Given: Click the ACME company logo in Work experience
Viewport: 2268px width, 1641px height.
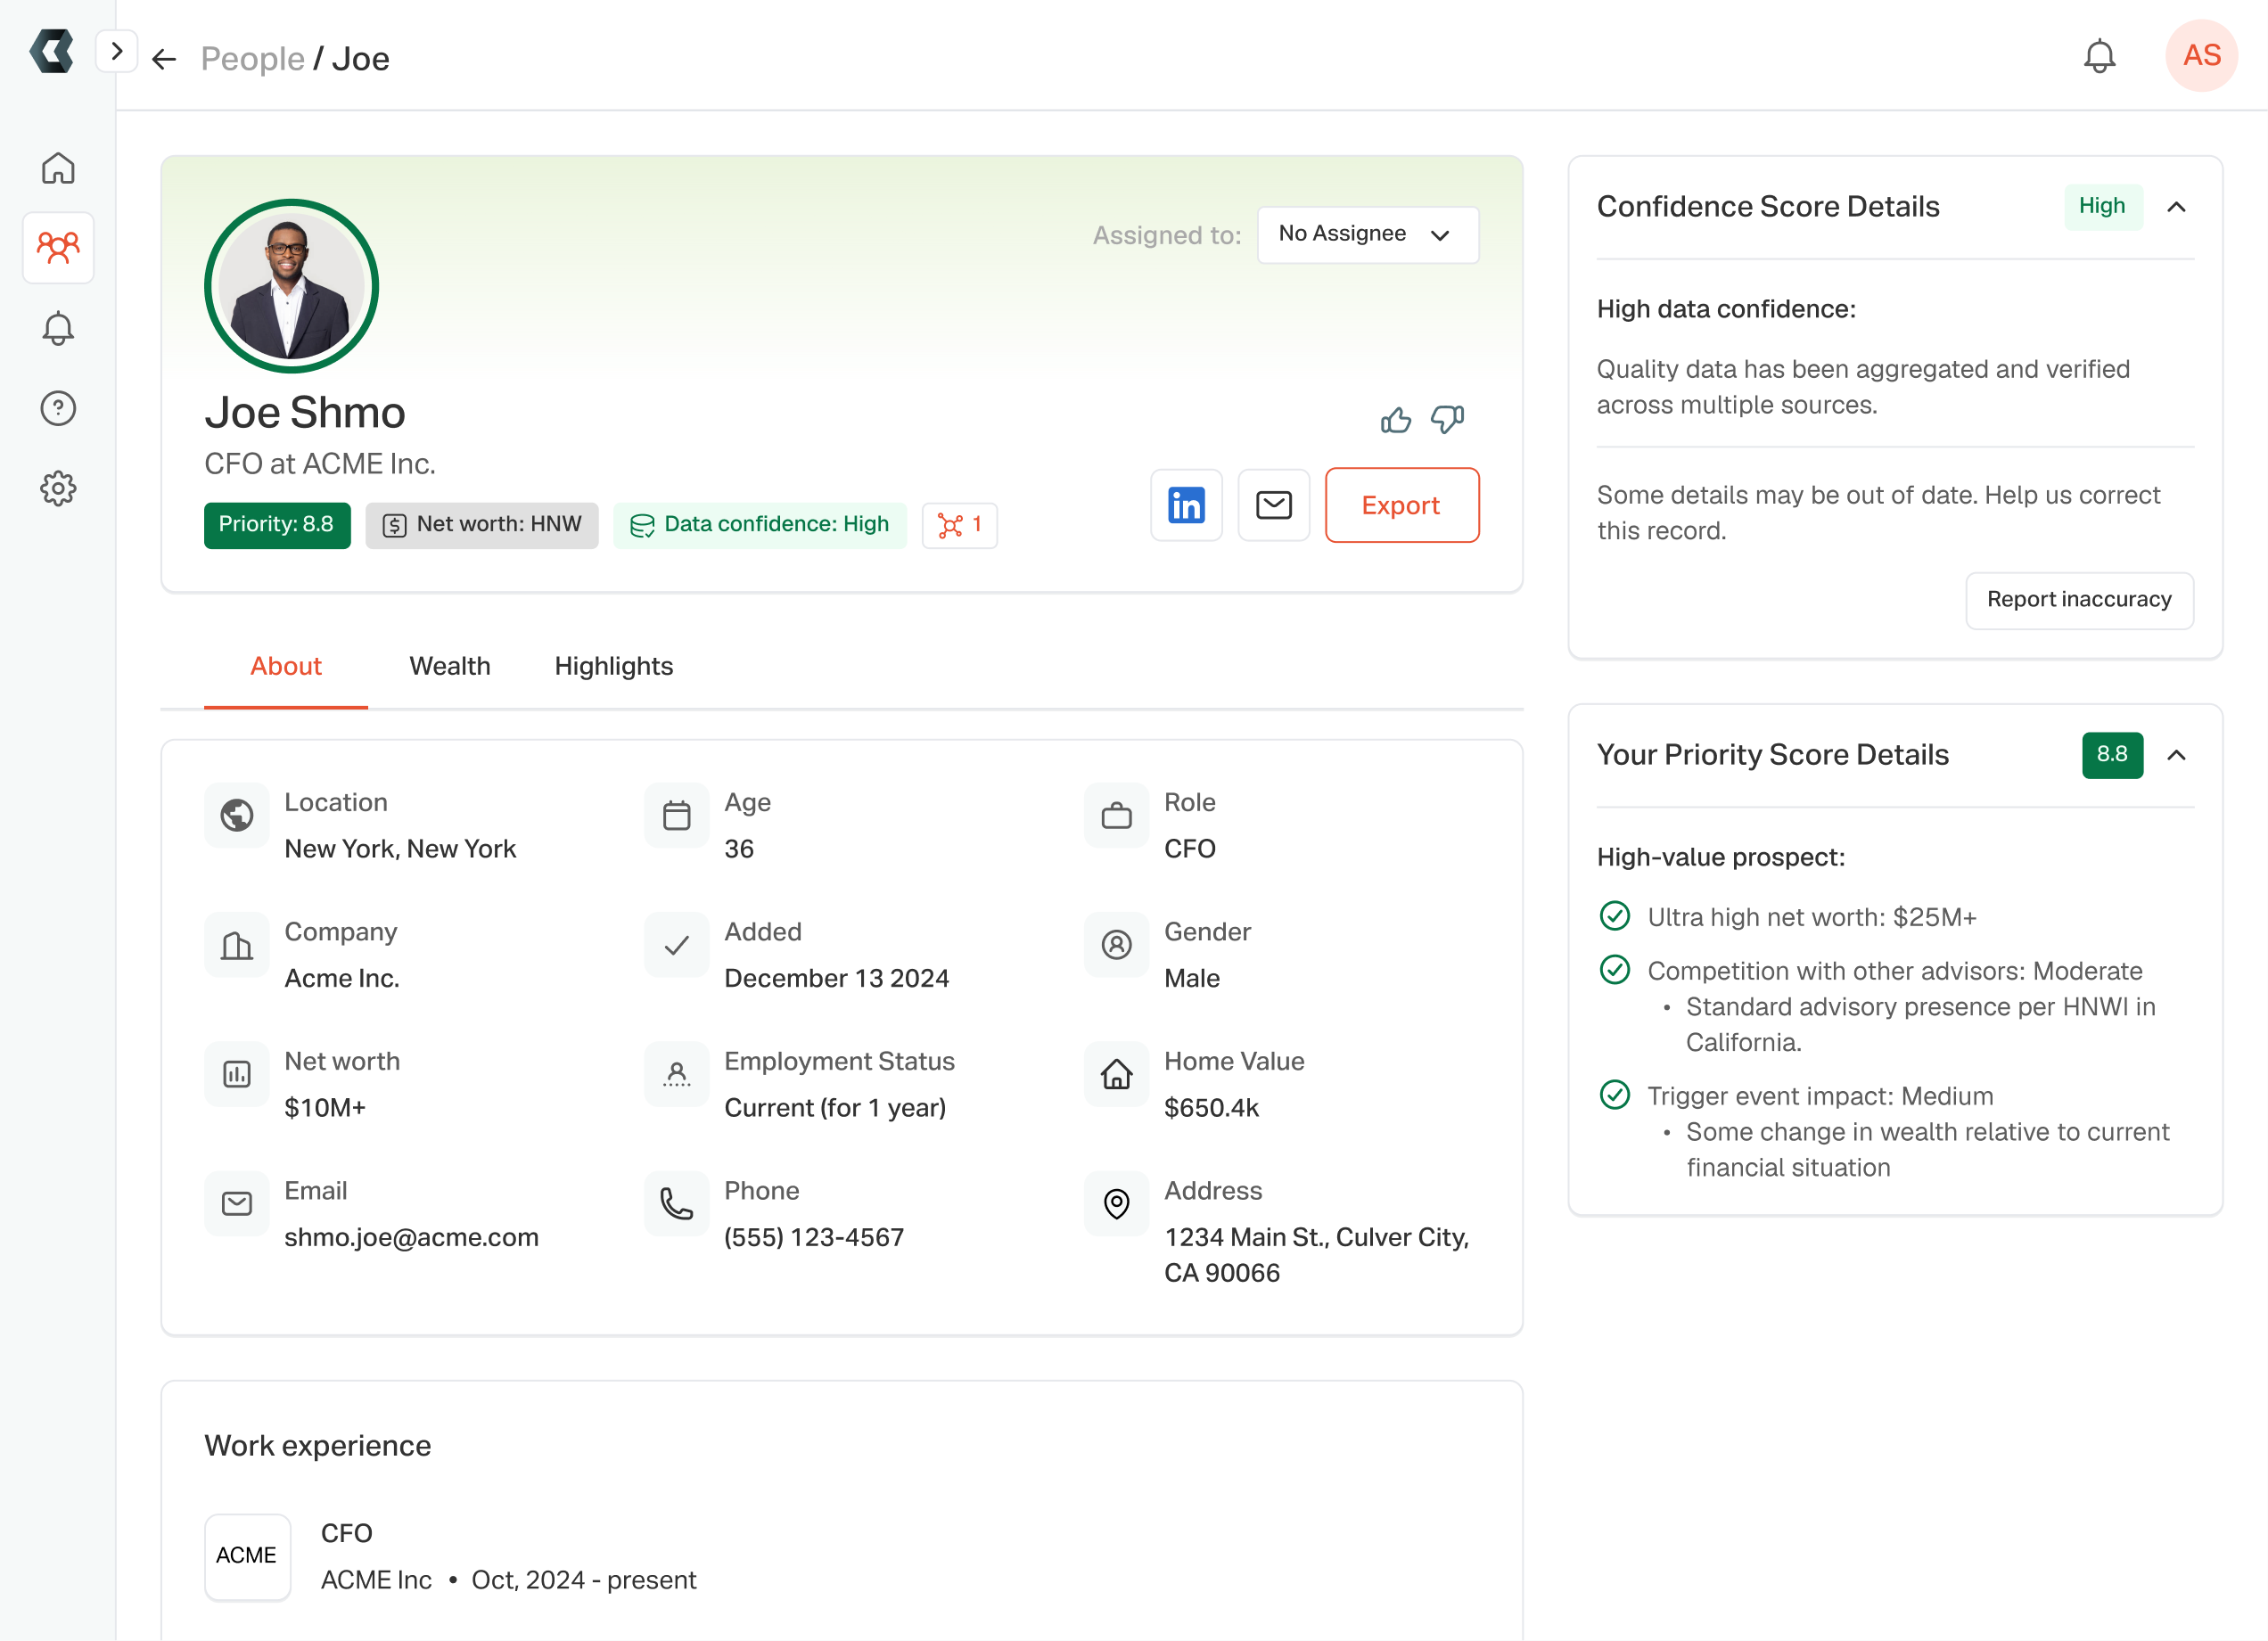Looking at the screenshot, I should coord(247,1556).
